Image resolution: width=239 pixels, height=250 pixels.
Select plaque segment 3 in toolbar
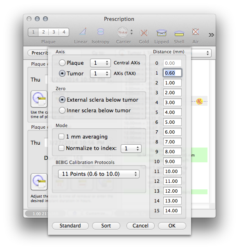coord(54,32)
